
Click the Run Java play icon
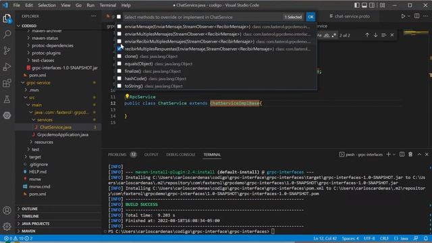tap(403, 16)
